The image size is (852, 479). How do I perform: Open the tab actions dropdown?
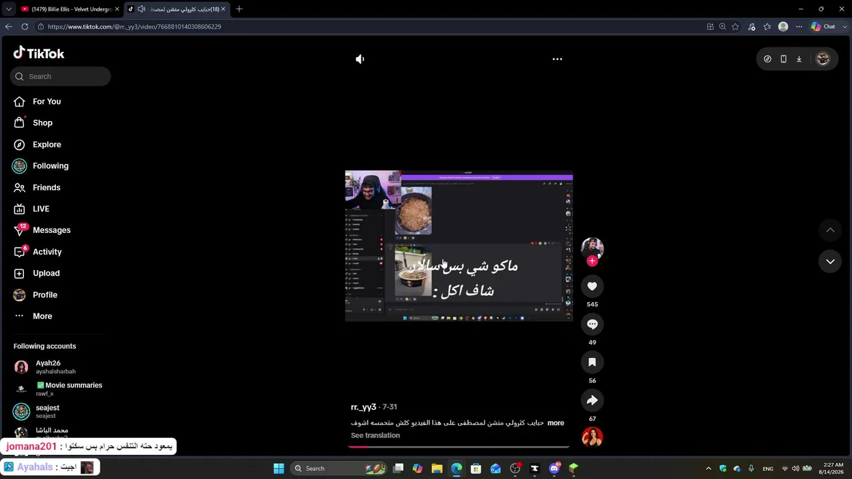9,9
